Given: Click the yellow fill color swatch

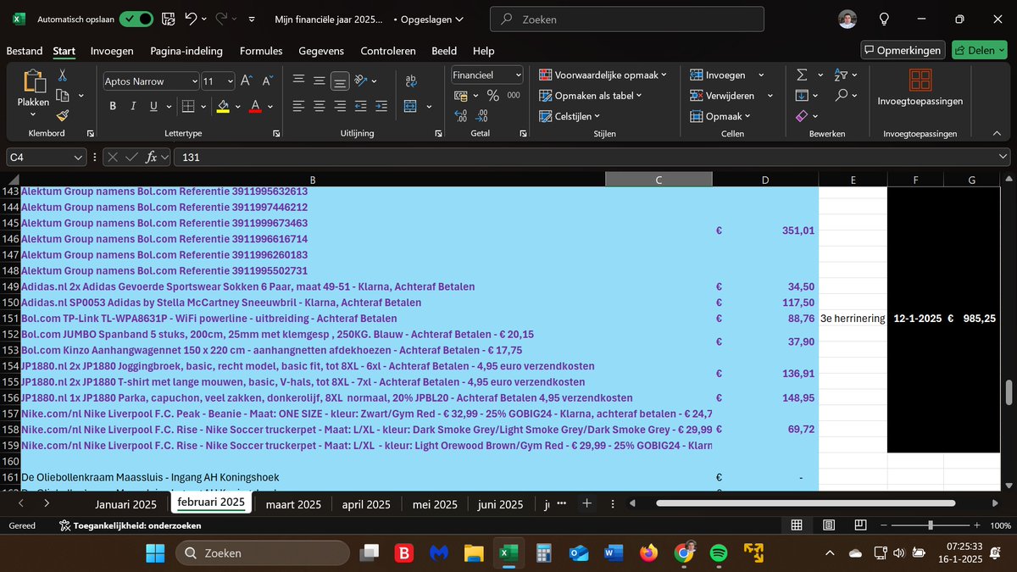Looking at the screenshot, I should [x=223, y=106].
